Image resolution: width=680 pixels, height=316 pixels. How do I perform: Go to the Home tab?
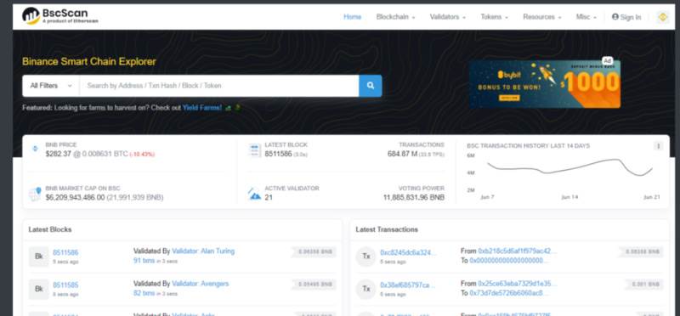coord(352,17)
